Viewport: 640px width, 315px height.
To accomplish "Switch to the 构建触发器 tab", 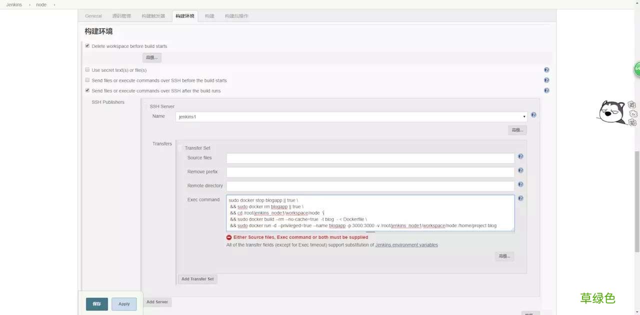I will point(154,15).
